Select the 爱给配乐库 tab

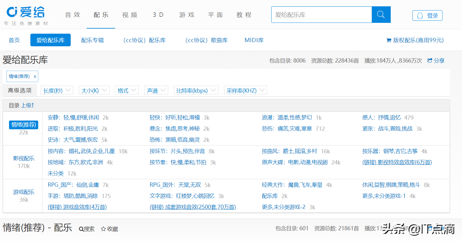51,40
